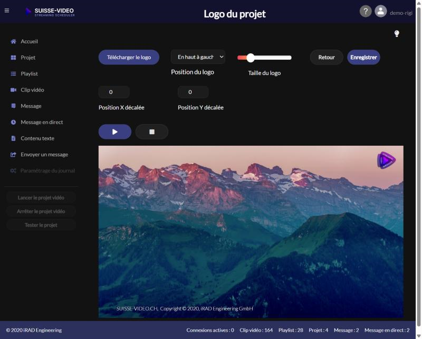Click the Connexions actives : 0 status

click(210, 330)
